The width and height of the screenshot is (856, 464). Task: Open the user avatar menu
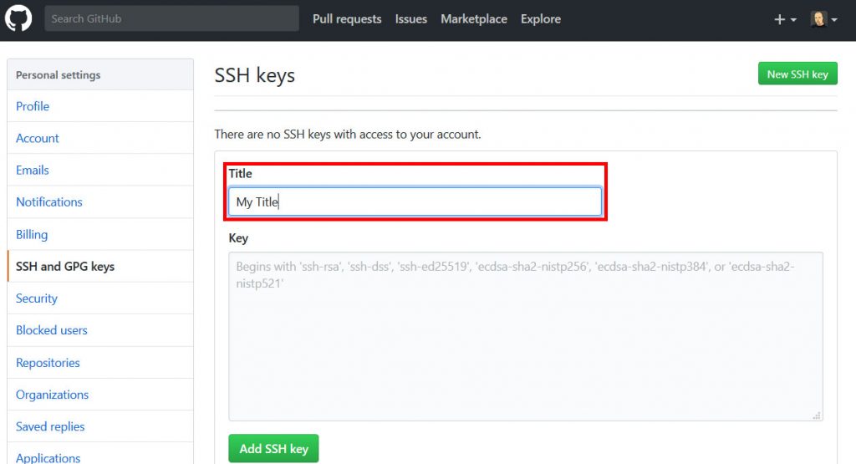coord(823,19)
